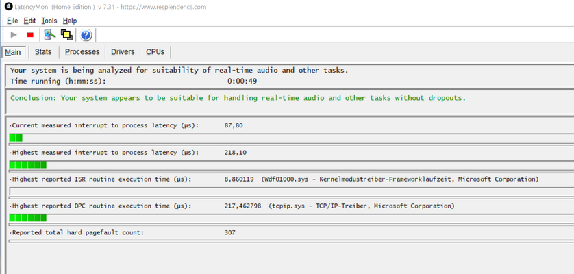Open the options magnifier-monitor toolbar icon
This screenshot has width=574, height=274.
49,35
